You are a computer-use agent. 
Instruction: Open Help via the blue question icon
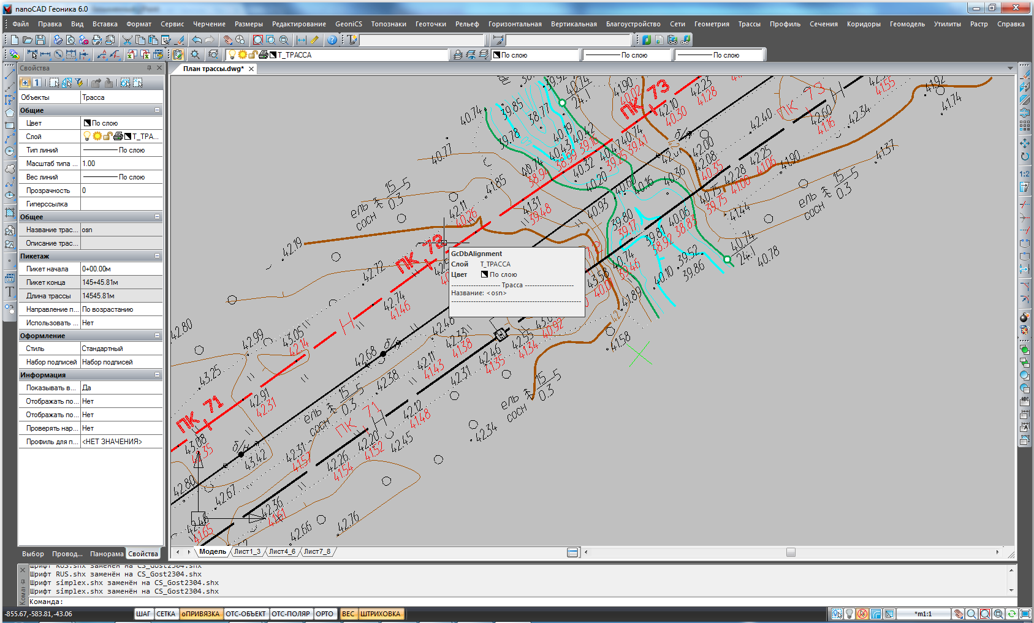point(332,40)
